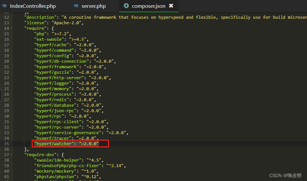
Task: Click the PHP elephant icon on server.php tab
Action: click(x=76, y=6)
